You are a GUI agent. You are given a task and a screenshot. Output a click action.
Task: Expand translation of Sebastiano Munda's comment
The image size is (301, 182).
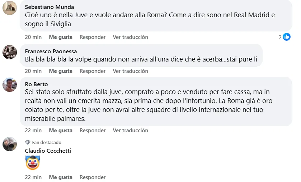(130, 37)
